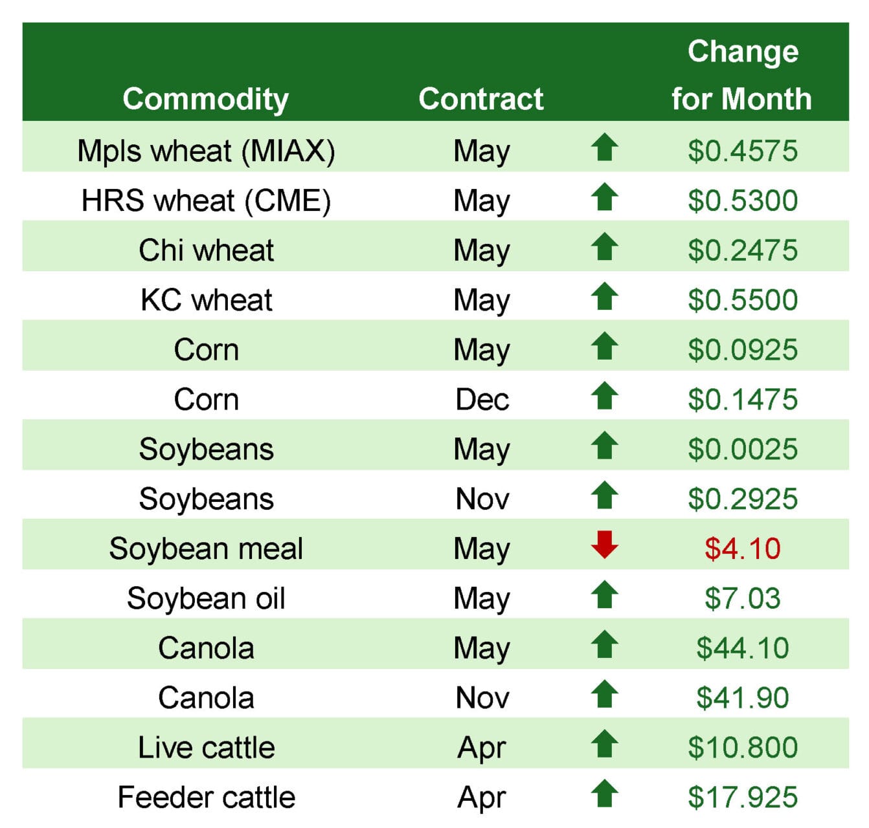Click the up arrow beside Soybean oil
The image size is (869, 828).
[604, 594]
